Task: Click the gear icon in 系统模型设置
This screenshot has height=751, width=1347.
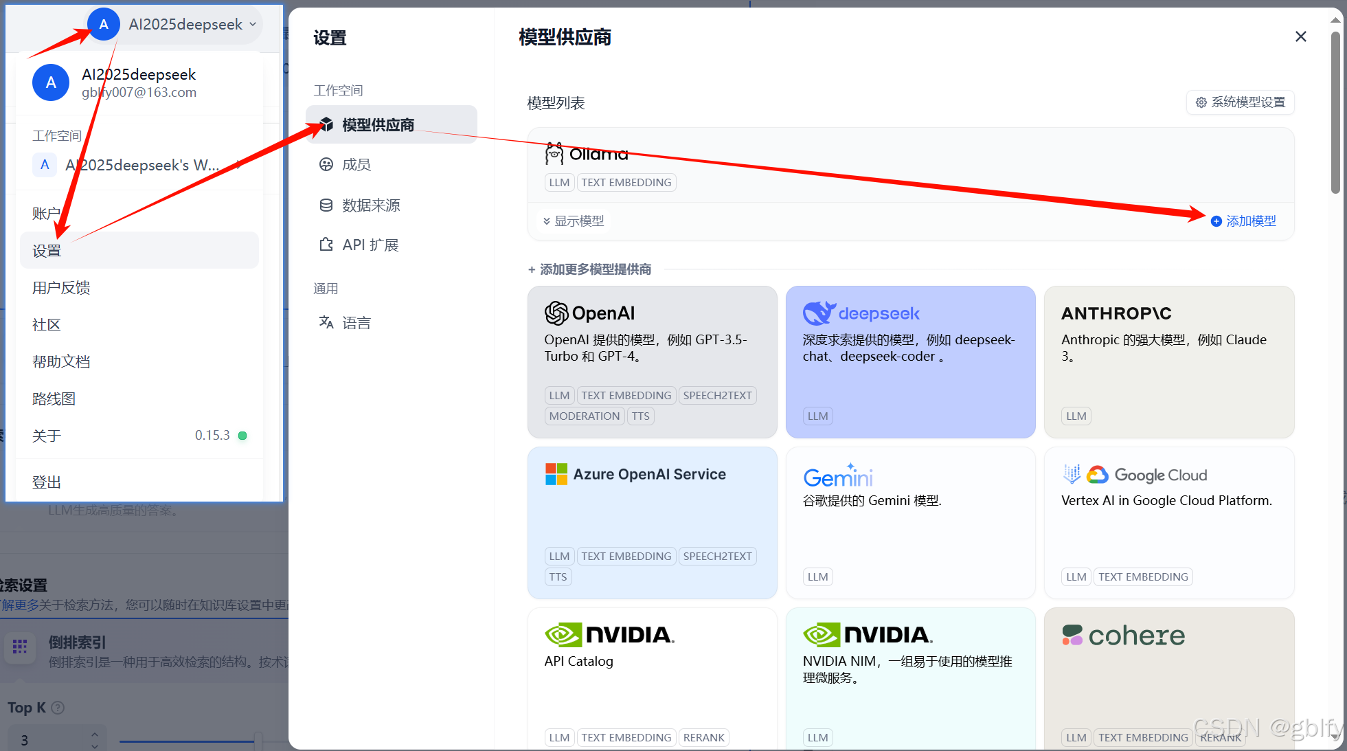Action: pyautogui.click(x=1201, y=102)
